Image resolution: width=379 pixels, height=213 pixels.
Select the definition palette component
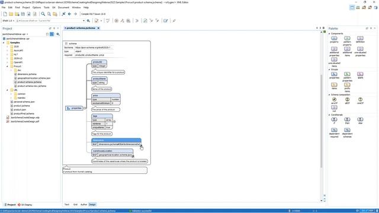[360, 40]
